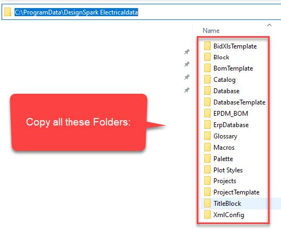Viewport: 281px width, 230px height.
Task: Click the Palette folder icon
Action: click(x=208, y=158)
